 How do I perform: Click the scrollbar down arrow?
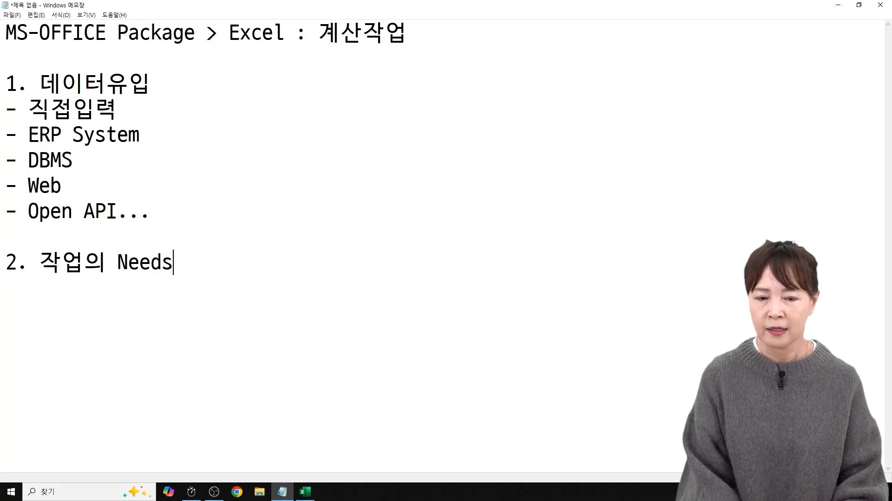(888, 468)
